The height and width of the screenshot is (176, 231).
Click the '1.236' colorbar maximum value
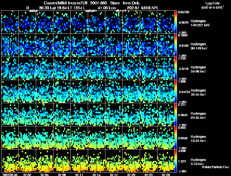point(182,58)
